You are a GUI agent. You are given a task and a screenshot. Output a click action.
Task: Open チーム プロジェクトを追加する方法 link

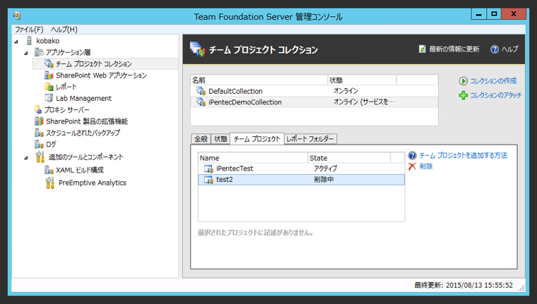pos(463,156)
